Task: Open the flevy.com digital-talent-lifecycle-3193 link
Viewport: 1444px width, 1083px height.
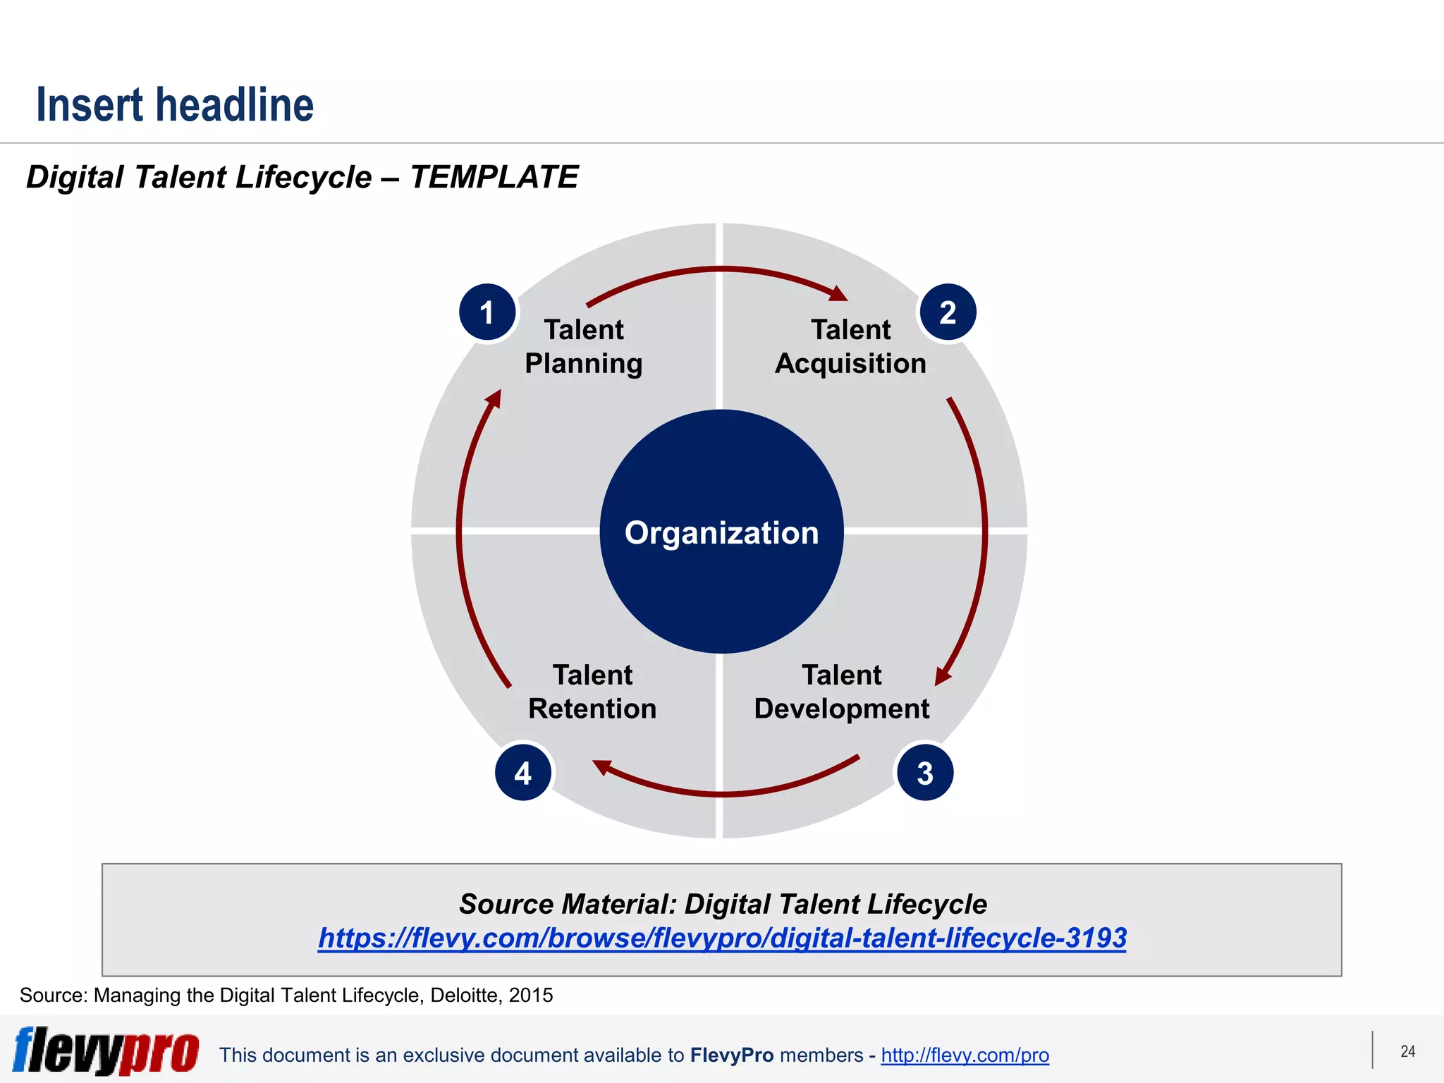Action: point(722,938)
